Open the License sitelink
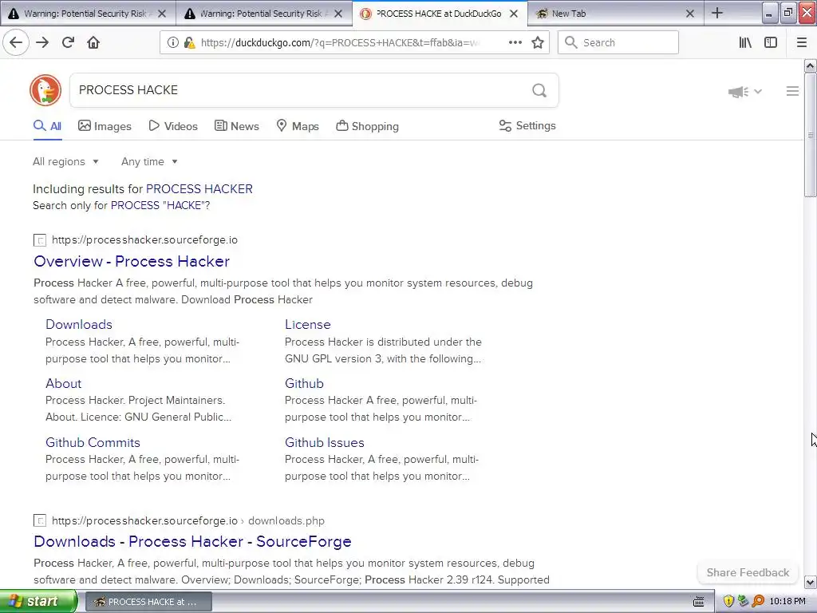Screen dimensions: 817x613 coord(307,324)
